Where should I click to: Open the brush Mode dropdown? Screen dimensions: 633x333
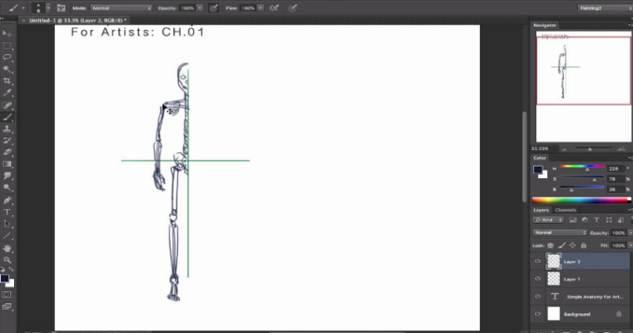click(122, 7)
